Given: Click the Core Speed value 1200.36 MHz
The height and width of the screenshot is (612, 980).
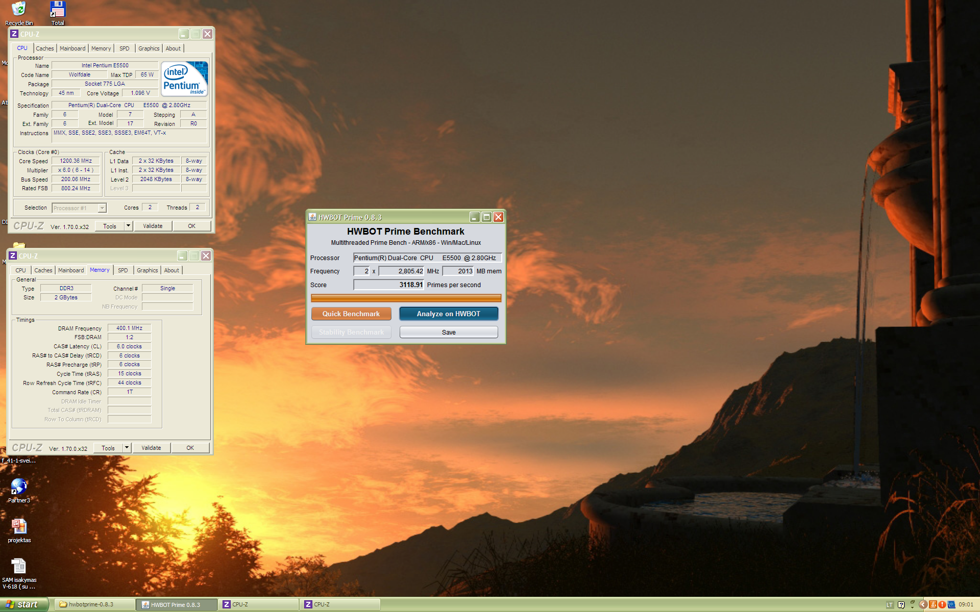Looking at the screenshot, I should (x=76, y=161).
